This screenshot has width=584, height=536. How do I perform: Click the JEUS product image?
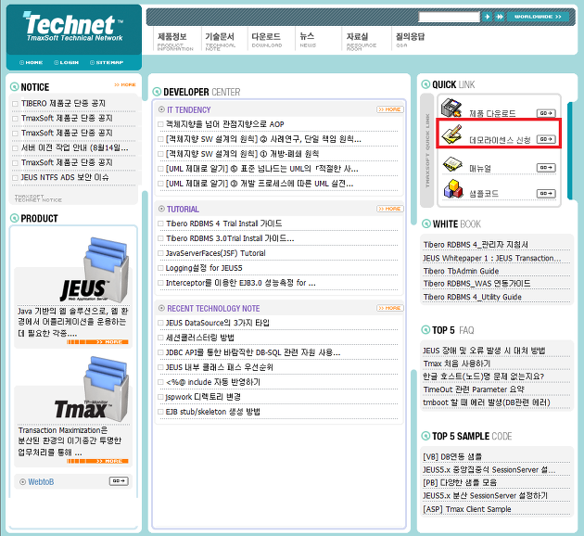coord(95,270)
